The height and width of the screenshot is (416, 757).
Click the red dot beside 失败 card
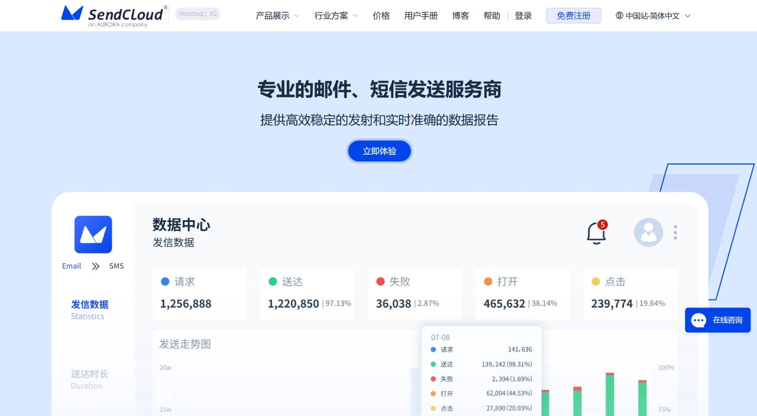(380, 281)
